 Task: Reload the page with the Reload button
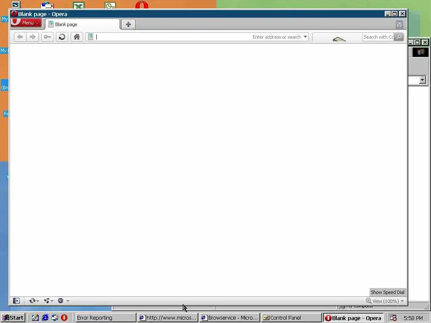62,37
